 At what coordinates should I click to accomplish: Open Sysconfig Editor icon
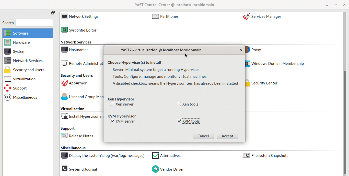[x=64, y=30]
